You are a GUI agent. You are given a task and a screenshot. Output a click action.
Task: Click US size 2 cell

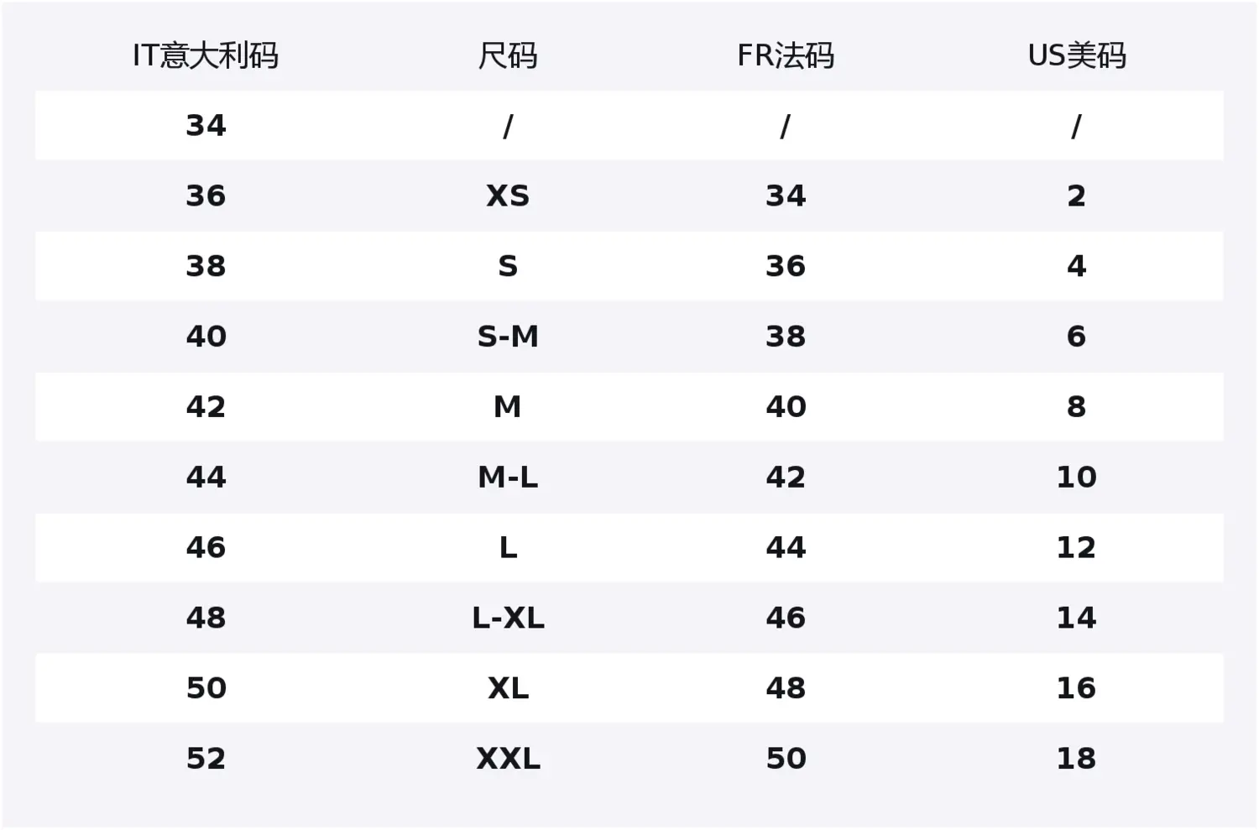coord(1076,196)
